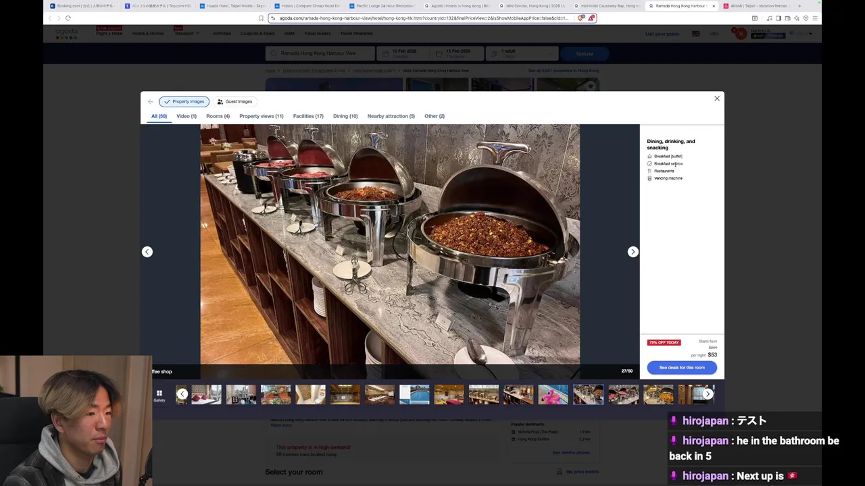Viewport: 865px width, 486px height.
Task: Open the Nearby attraction (5) tab
Action: click(391, 116)
